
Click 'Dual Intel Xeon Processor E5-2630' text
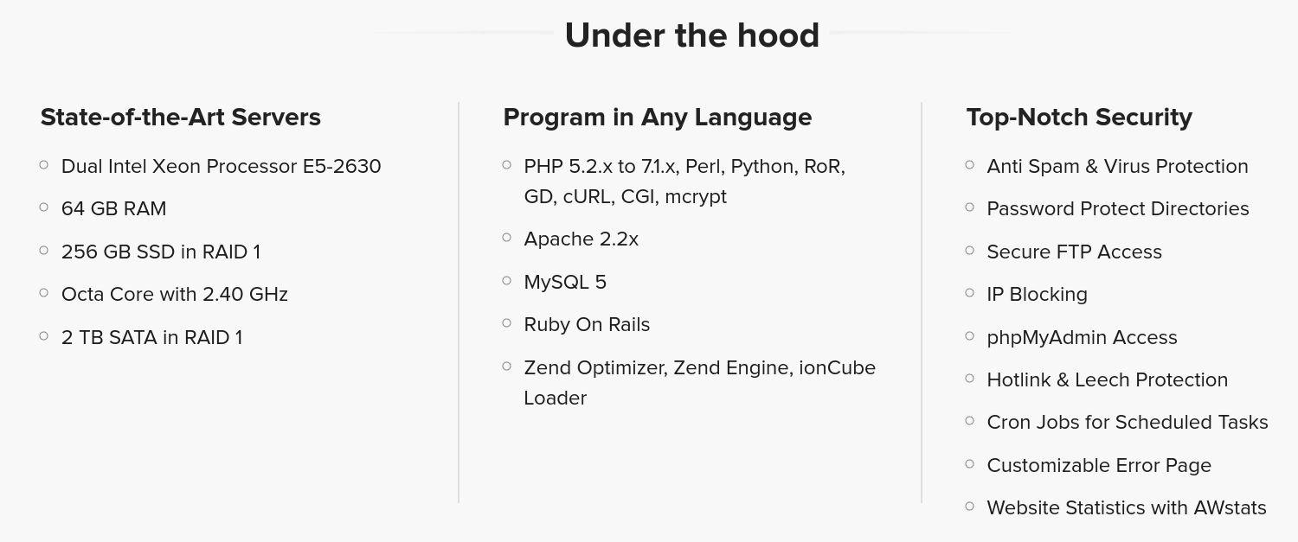pyautogui.click(x=222, y=166)
